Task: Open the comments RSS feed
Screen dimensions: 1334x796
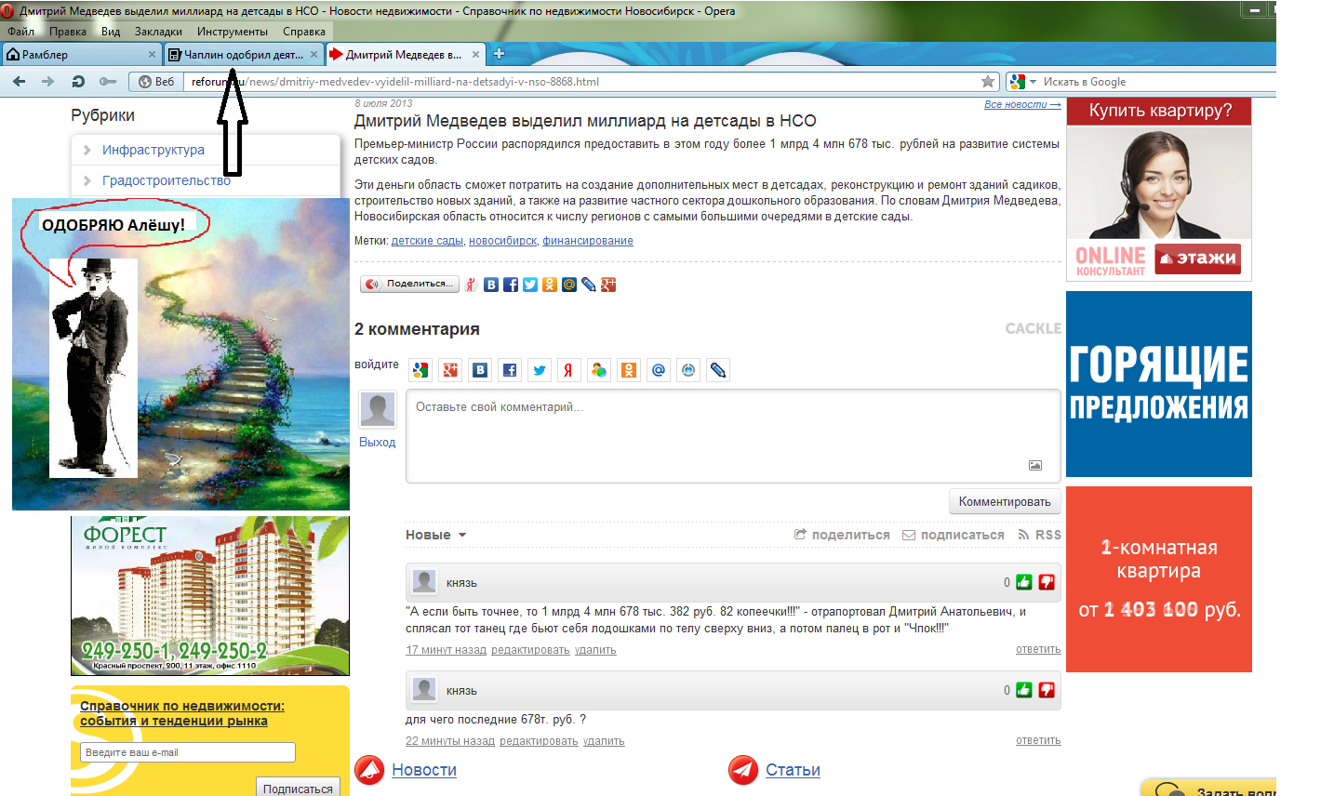Action: click(1040, 535)
